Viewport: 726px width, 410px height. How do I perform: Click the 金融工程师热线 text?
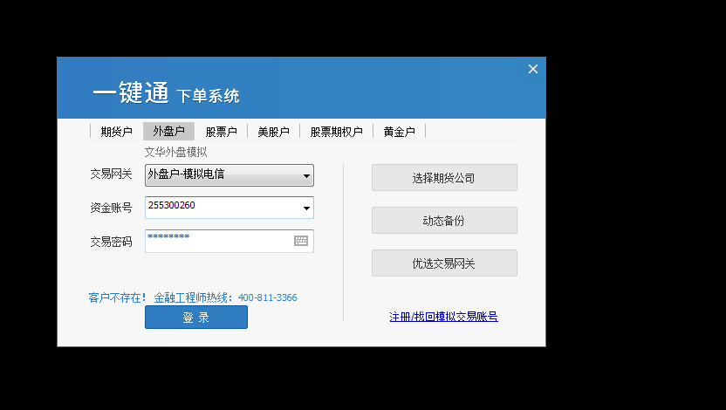pos(191,297)
